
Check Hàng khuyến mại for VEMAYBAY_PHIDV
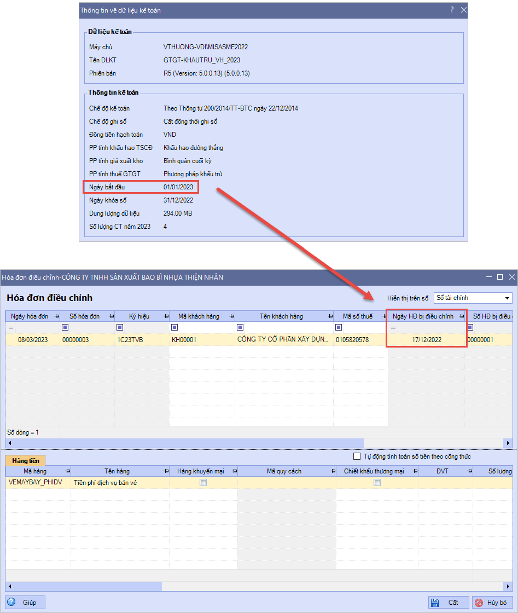coord(203,483)
